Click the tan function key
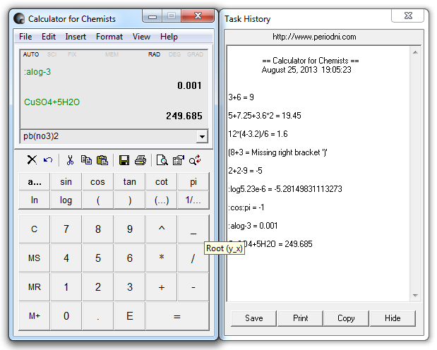The width and height of the screenshot is (437, 350). [130, 181]
